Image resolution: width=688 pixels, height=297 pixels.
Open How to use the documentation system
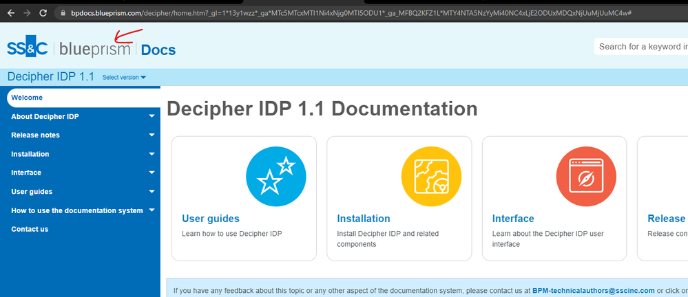[76, 210]
